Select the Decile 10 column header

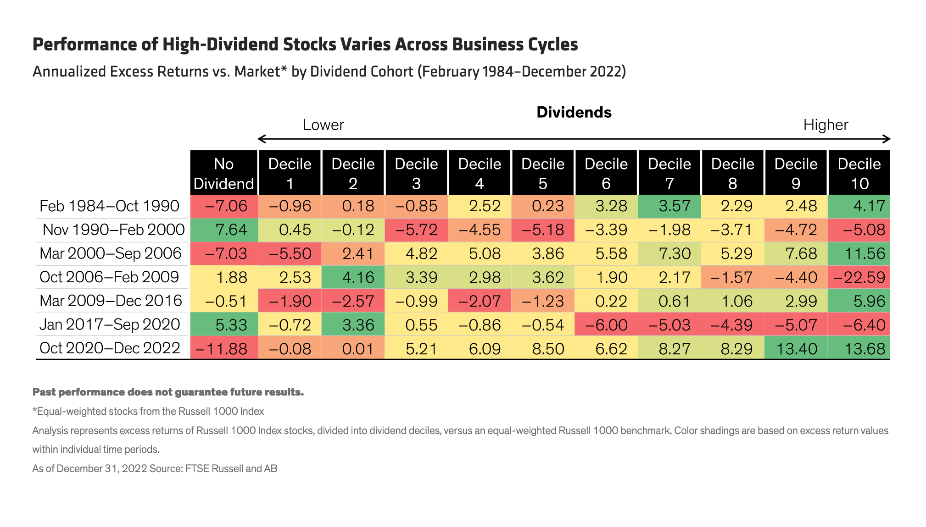point(859,173)
